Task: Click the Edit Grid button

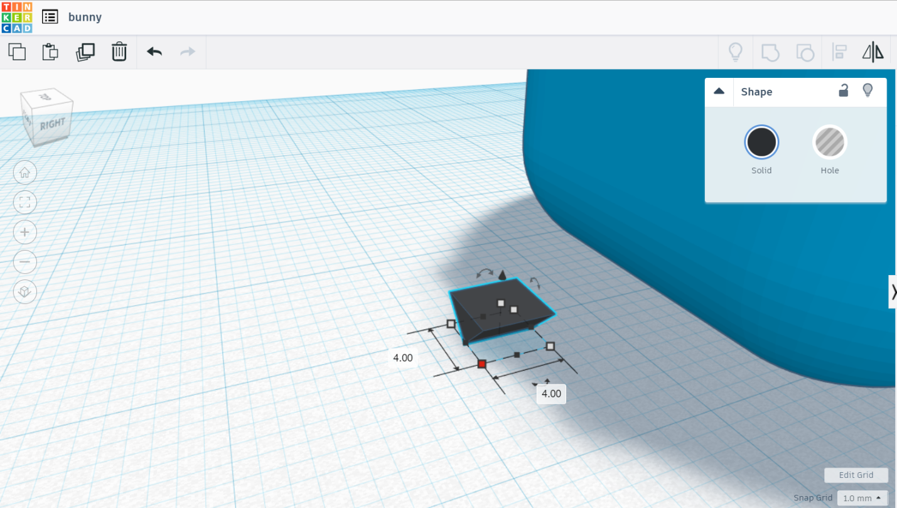Action: coord(856,475)
